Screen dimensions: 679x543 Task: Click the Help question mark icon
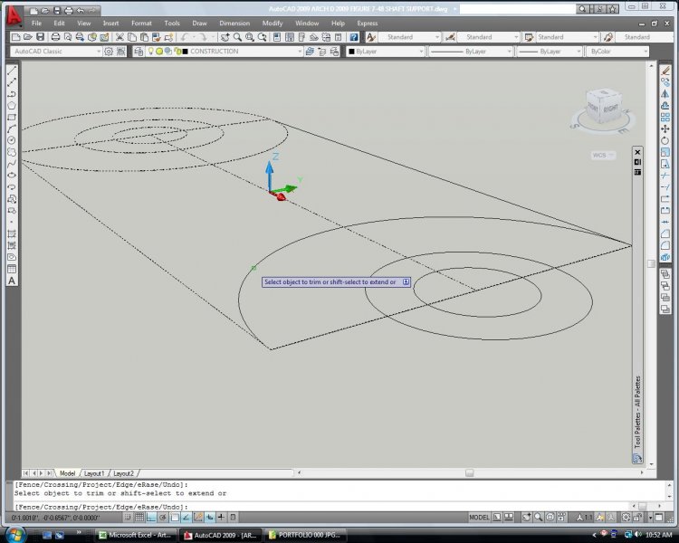[x=354, y=37]
